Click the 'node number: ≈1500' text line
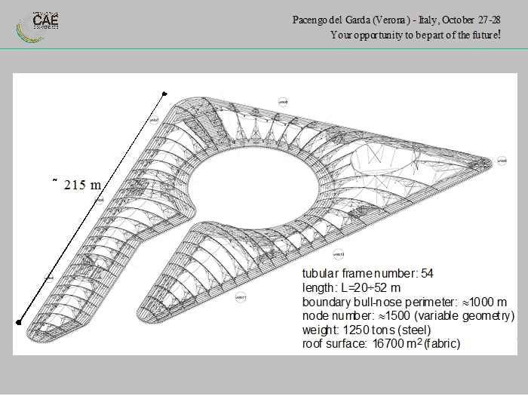The height and width of the screenshot is (396, 528). [x=408, y=315]
